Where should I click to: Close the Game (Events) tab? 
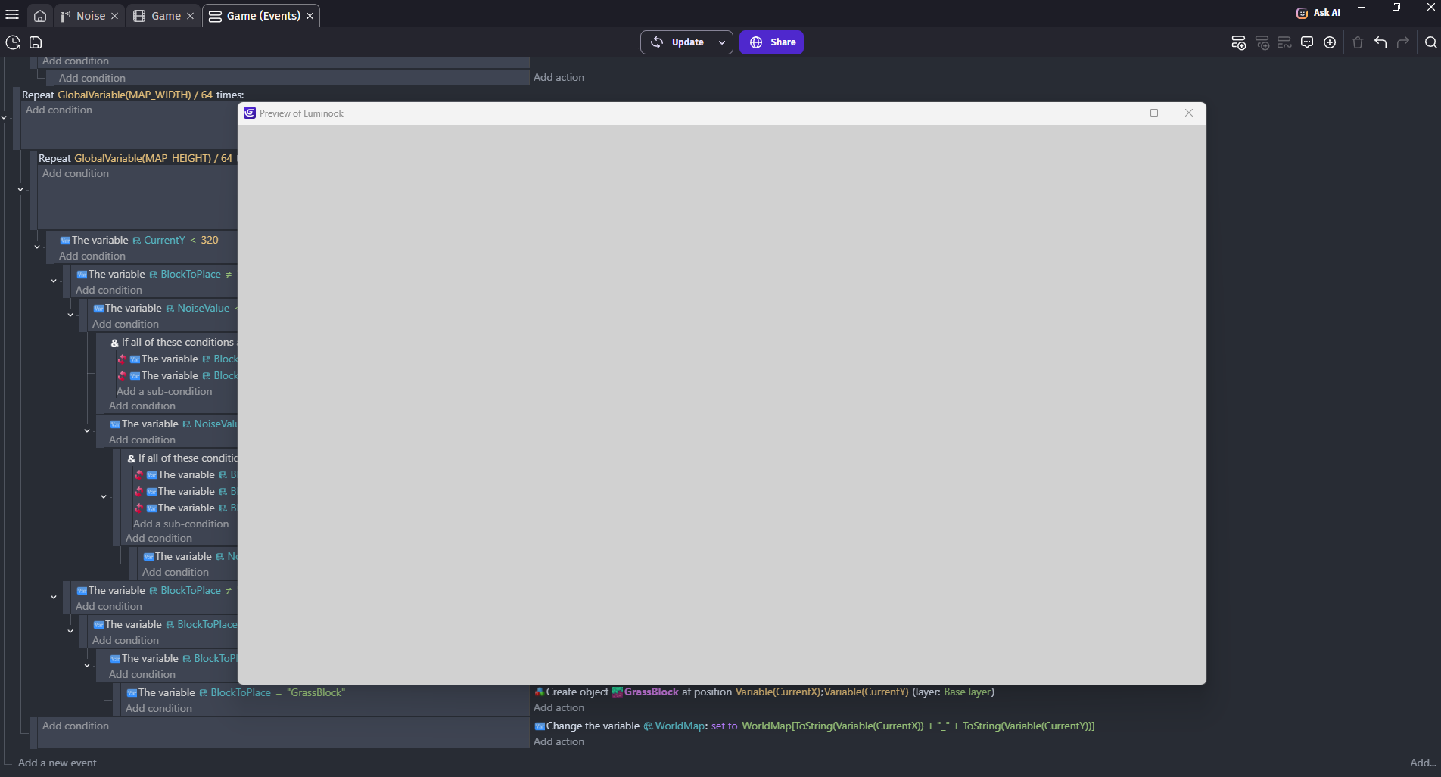pos(310,16)
